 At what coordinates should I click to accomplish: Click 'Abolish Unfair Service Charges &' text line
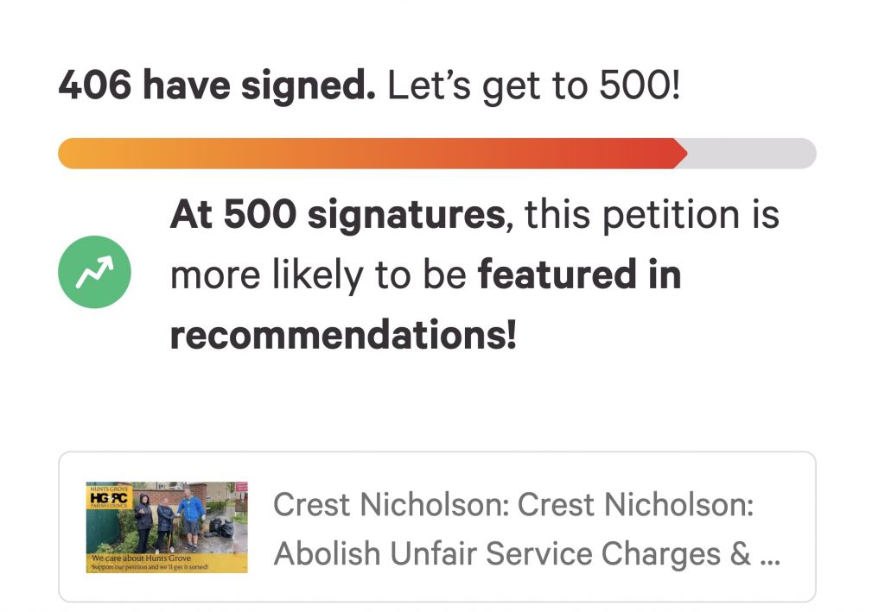513,553
